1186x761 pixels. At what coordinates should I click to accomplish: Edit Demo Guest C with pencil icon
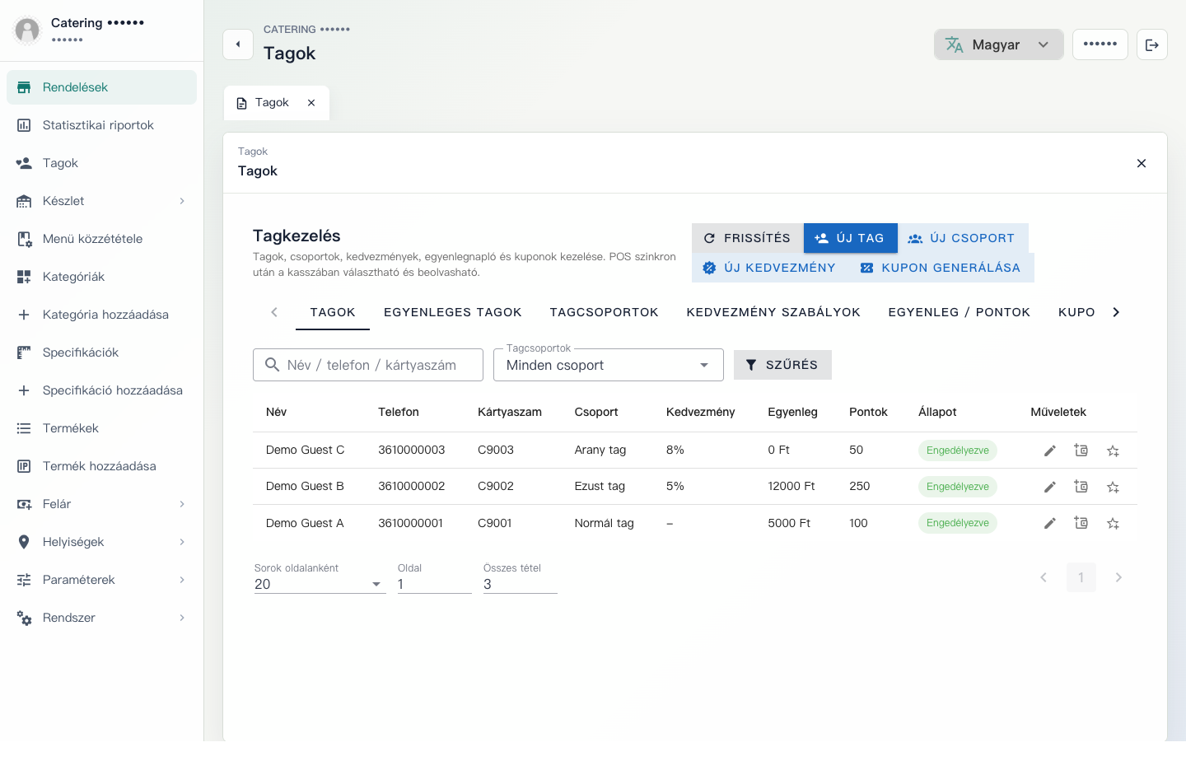[x=1049, y=451]
